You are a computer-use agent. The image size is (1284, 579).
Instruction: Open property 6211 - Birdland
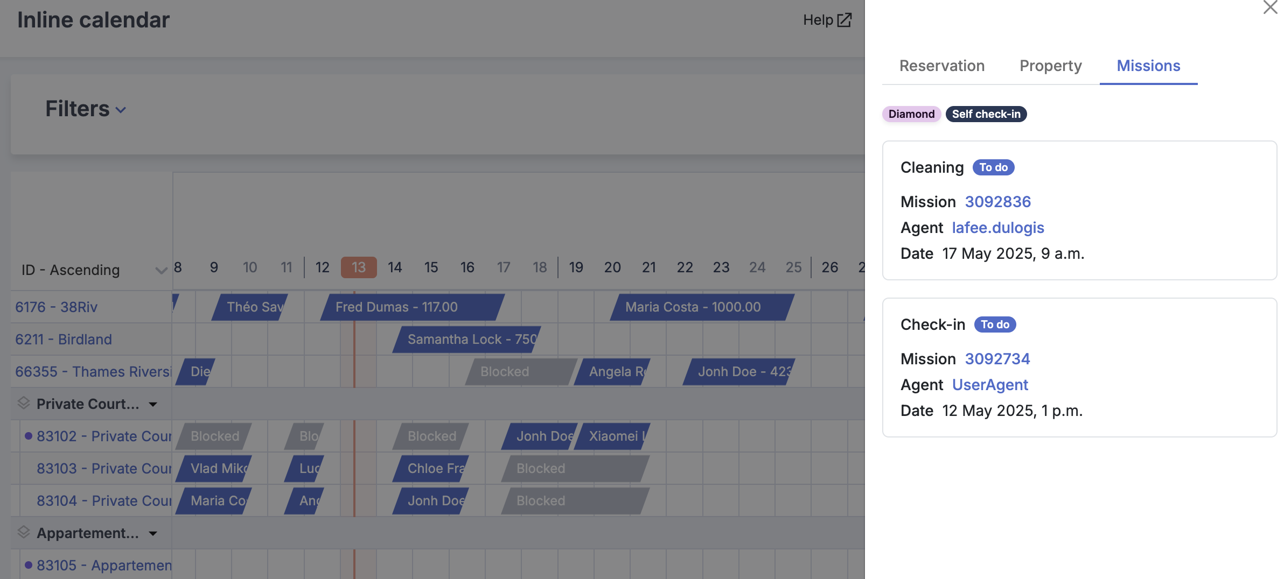[x=64, y=340]
